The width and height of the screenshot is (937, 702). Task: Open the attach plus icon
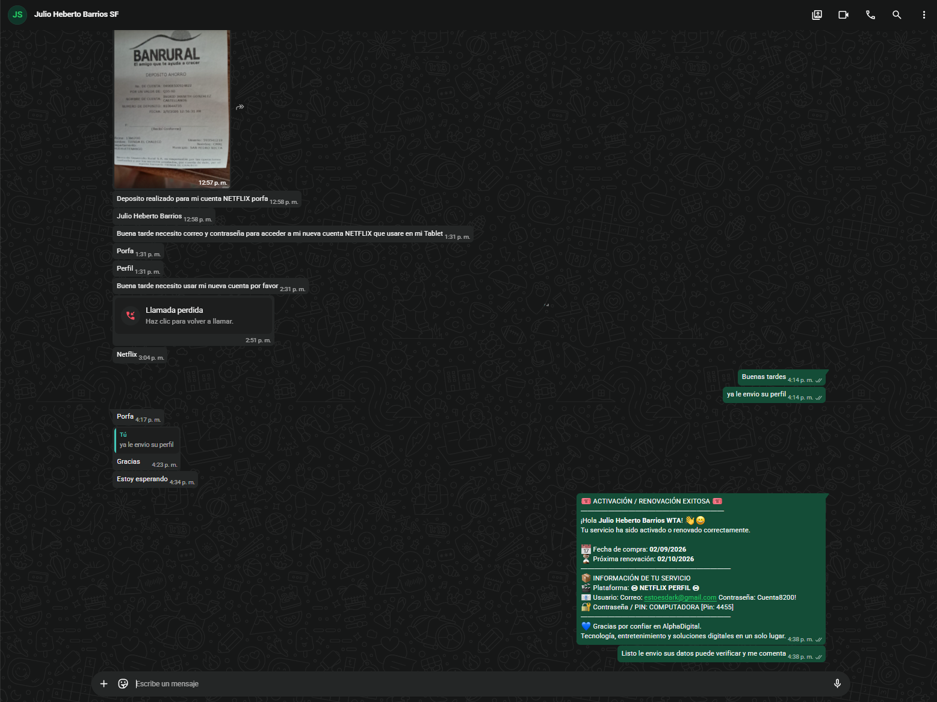coord(104,683)
